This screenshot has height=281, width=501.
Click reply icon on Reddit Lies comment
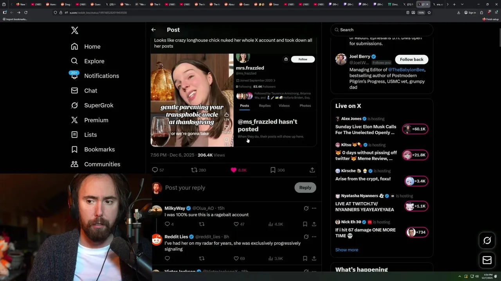point(167,258)
